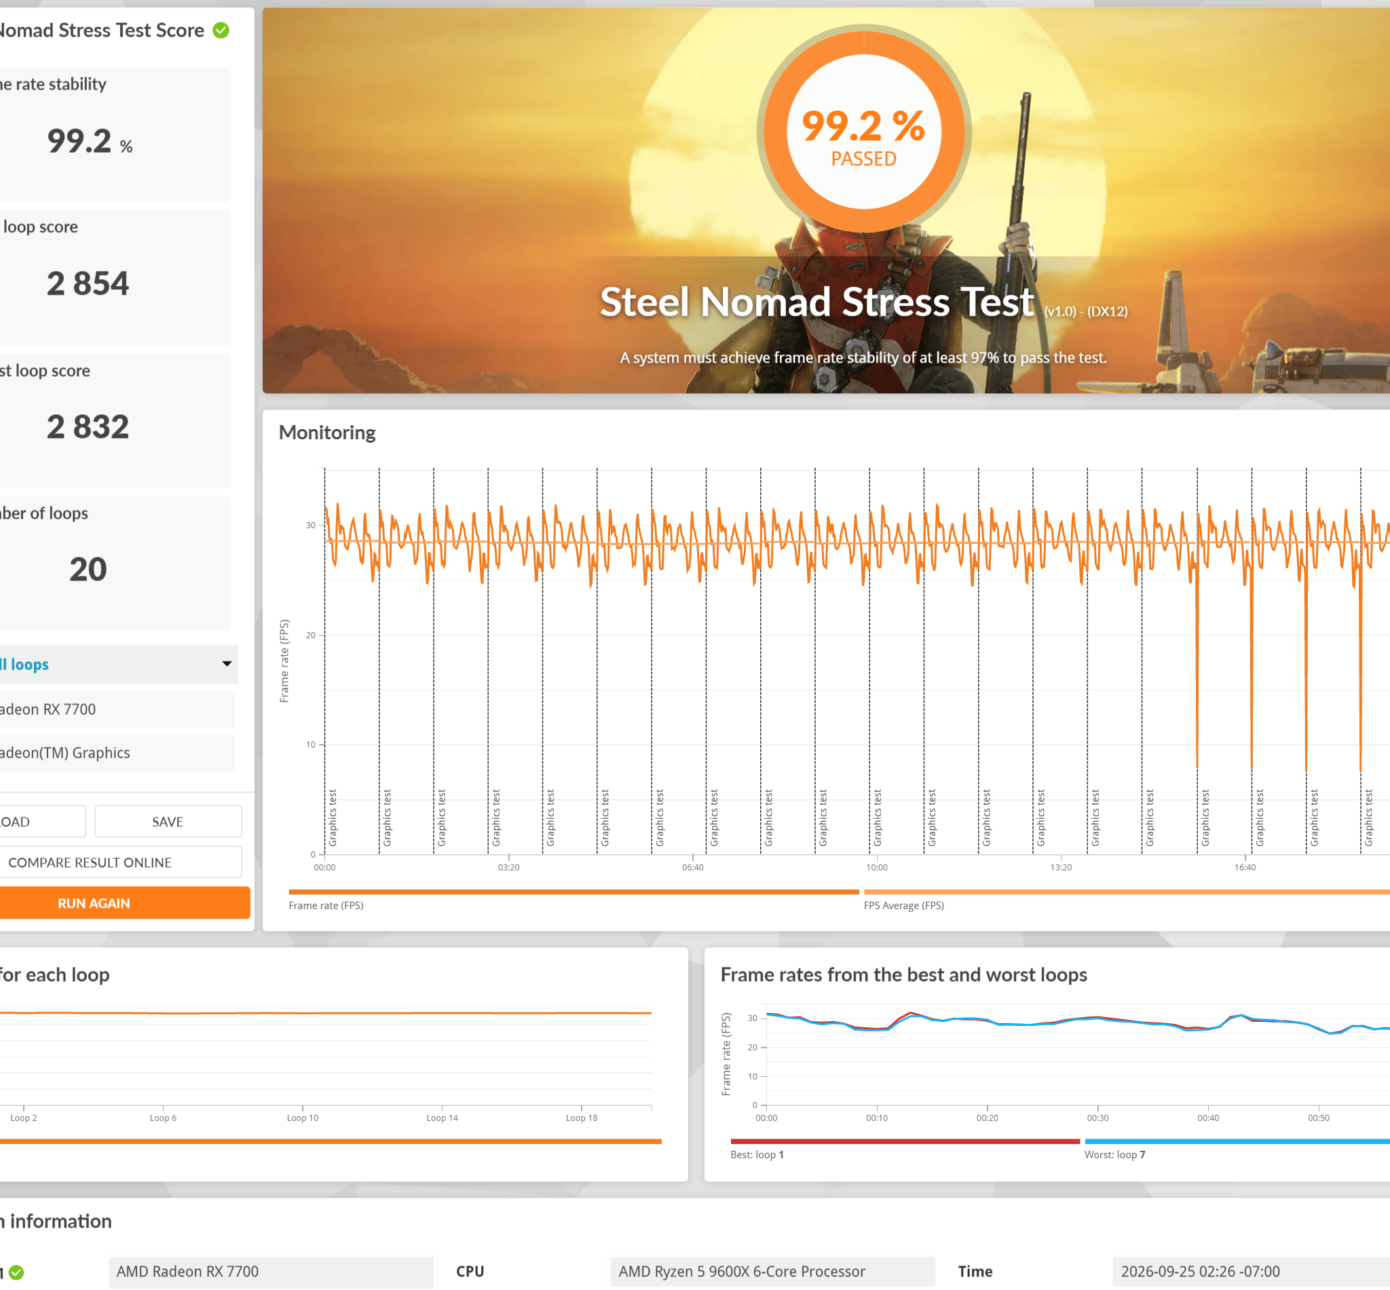The height and width of the screenshot is (1290, 1390).
Task: Click the Loop 18 axis label
Action: 582,1118
